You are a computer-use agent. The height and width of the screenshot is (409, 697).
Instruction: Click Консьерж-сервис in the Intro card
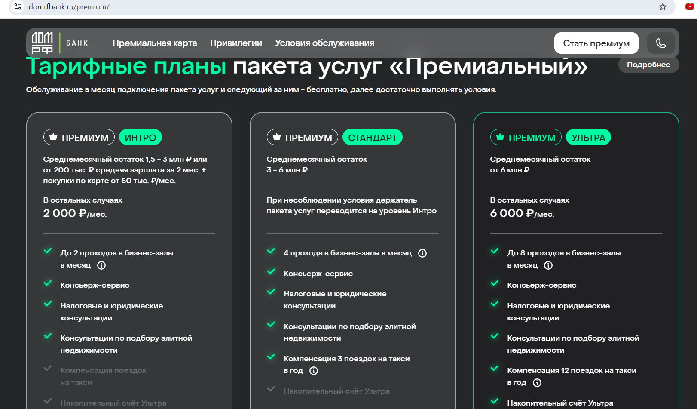(95, 285)
